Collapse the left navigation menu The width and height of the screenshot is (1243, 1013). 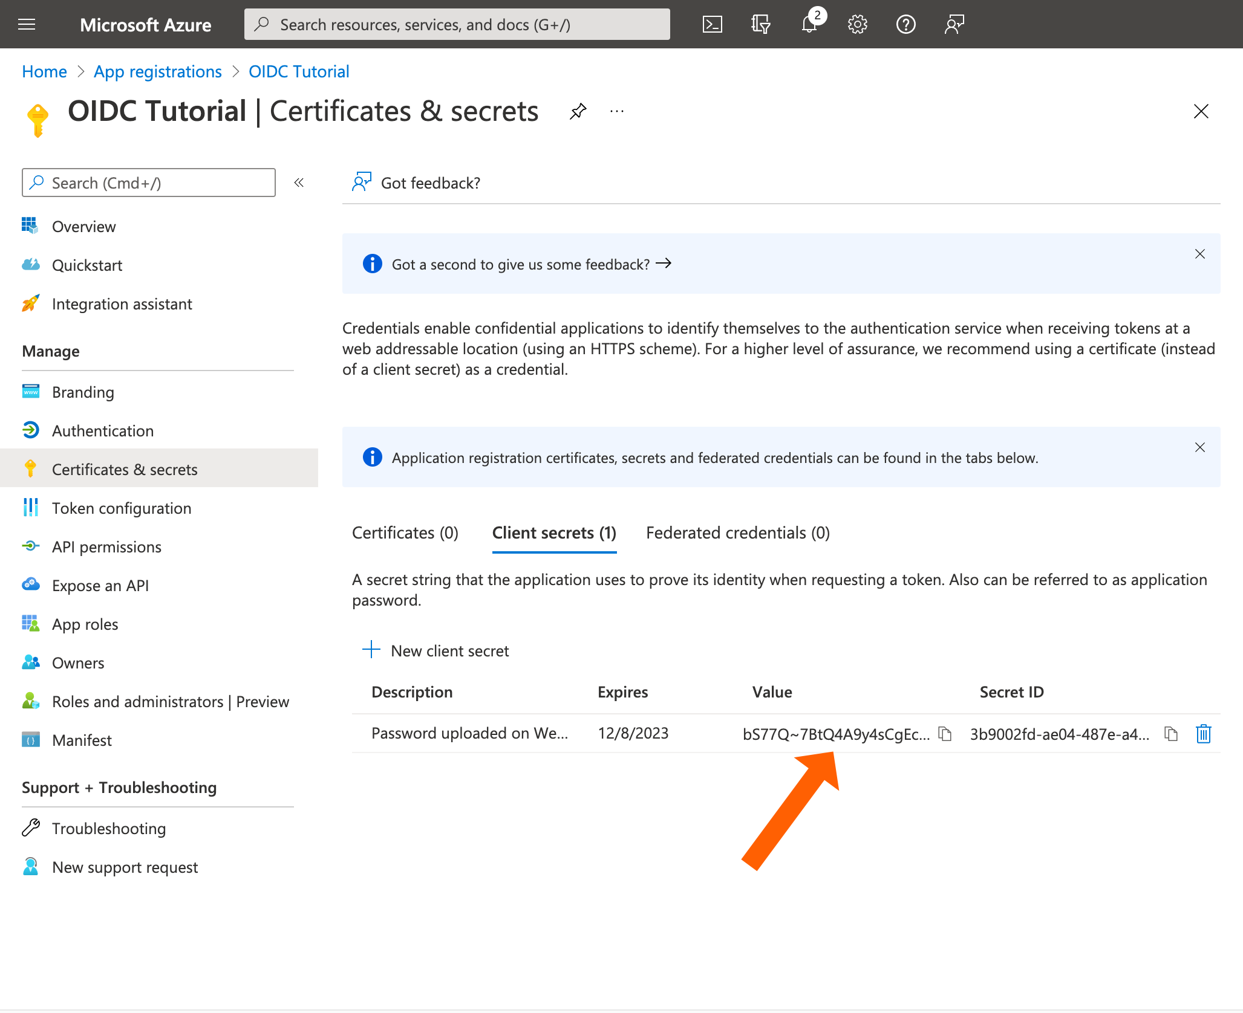(x=299, y=183)
